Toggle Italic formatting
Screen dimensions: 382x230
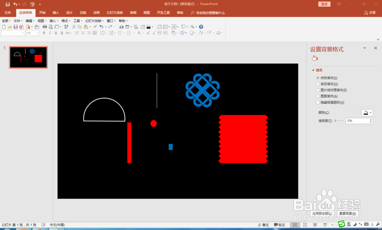click(x=50, y=33)
